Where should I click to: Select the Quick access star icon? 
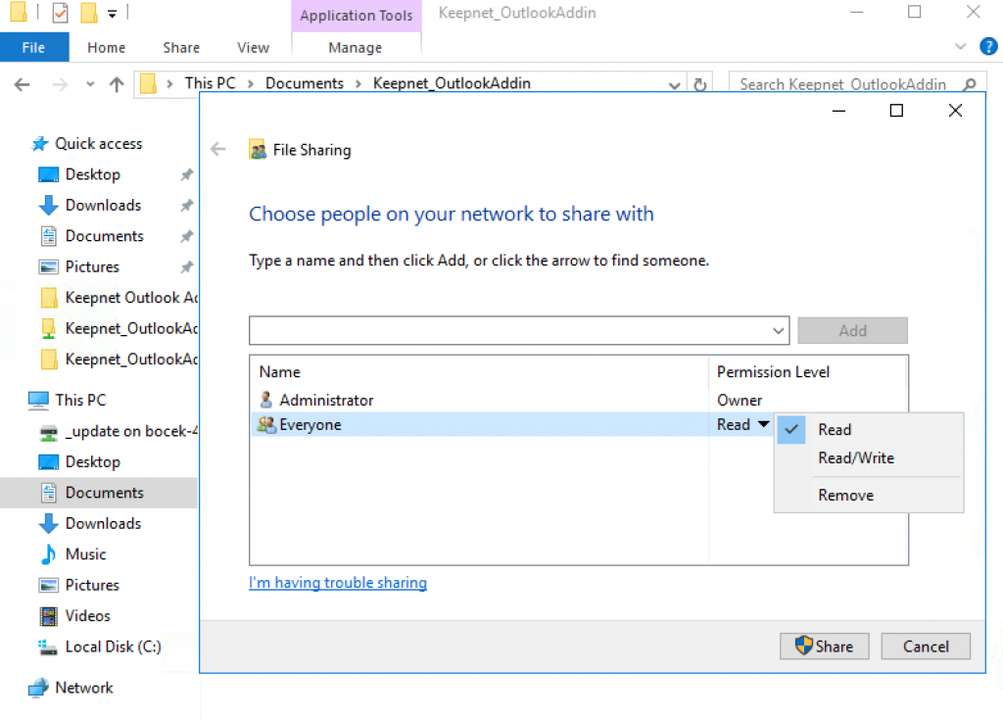click(x=39, y=143)
